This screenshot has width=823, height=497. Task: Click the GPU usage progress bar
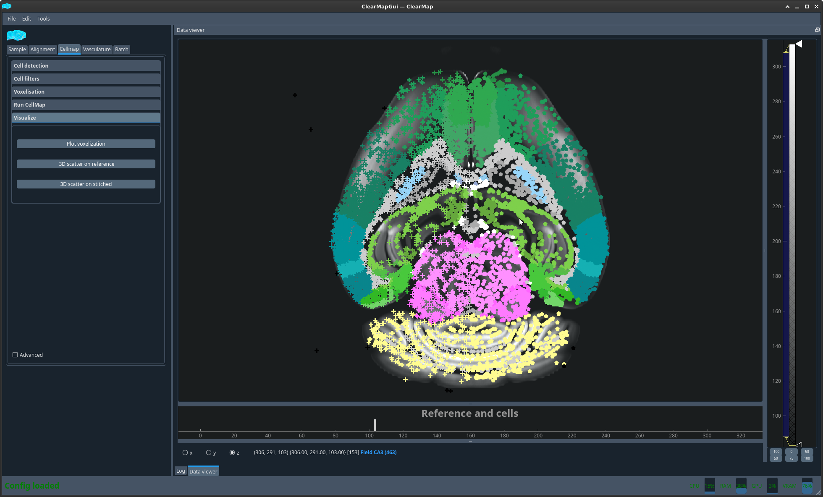click(772, 486)
